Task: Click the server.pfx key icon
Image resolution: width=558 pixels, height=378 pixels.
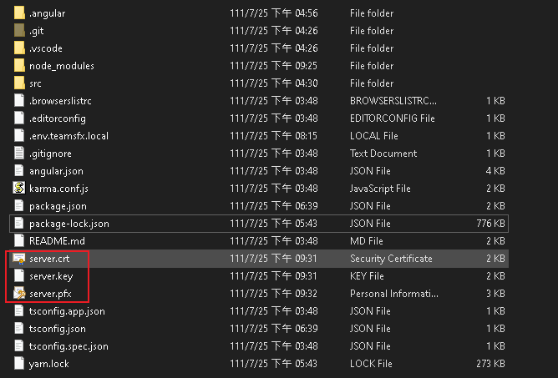Action: (x=19, y=294)
